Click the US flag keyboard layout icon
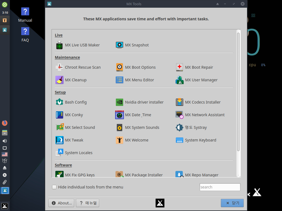This screenshot has width=282, height=211. tap(5, 154)
